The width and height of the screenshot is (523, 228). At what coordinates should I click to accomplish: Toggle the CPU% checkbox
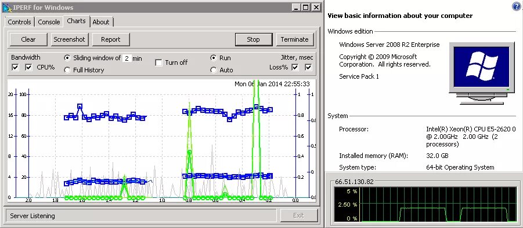28,68
